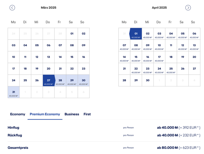Choose March 29 date cell
The image size is (204, 154).
click(x=72, y=81)
